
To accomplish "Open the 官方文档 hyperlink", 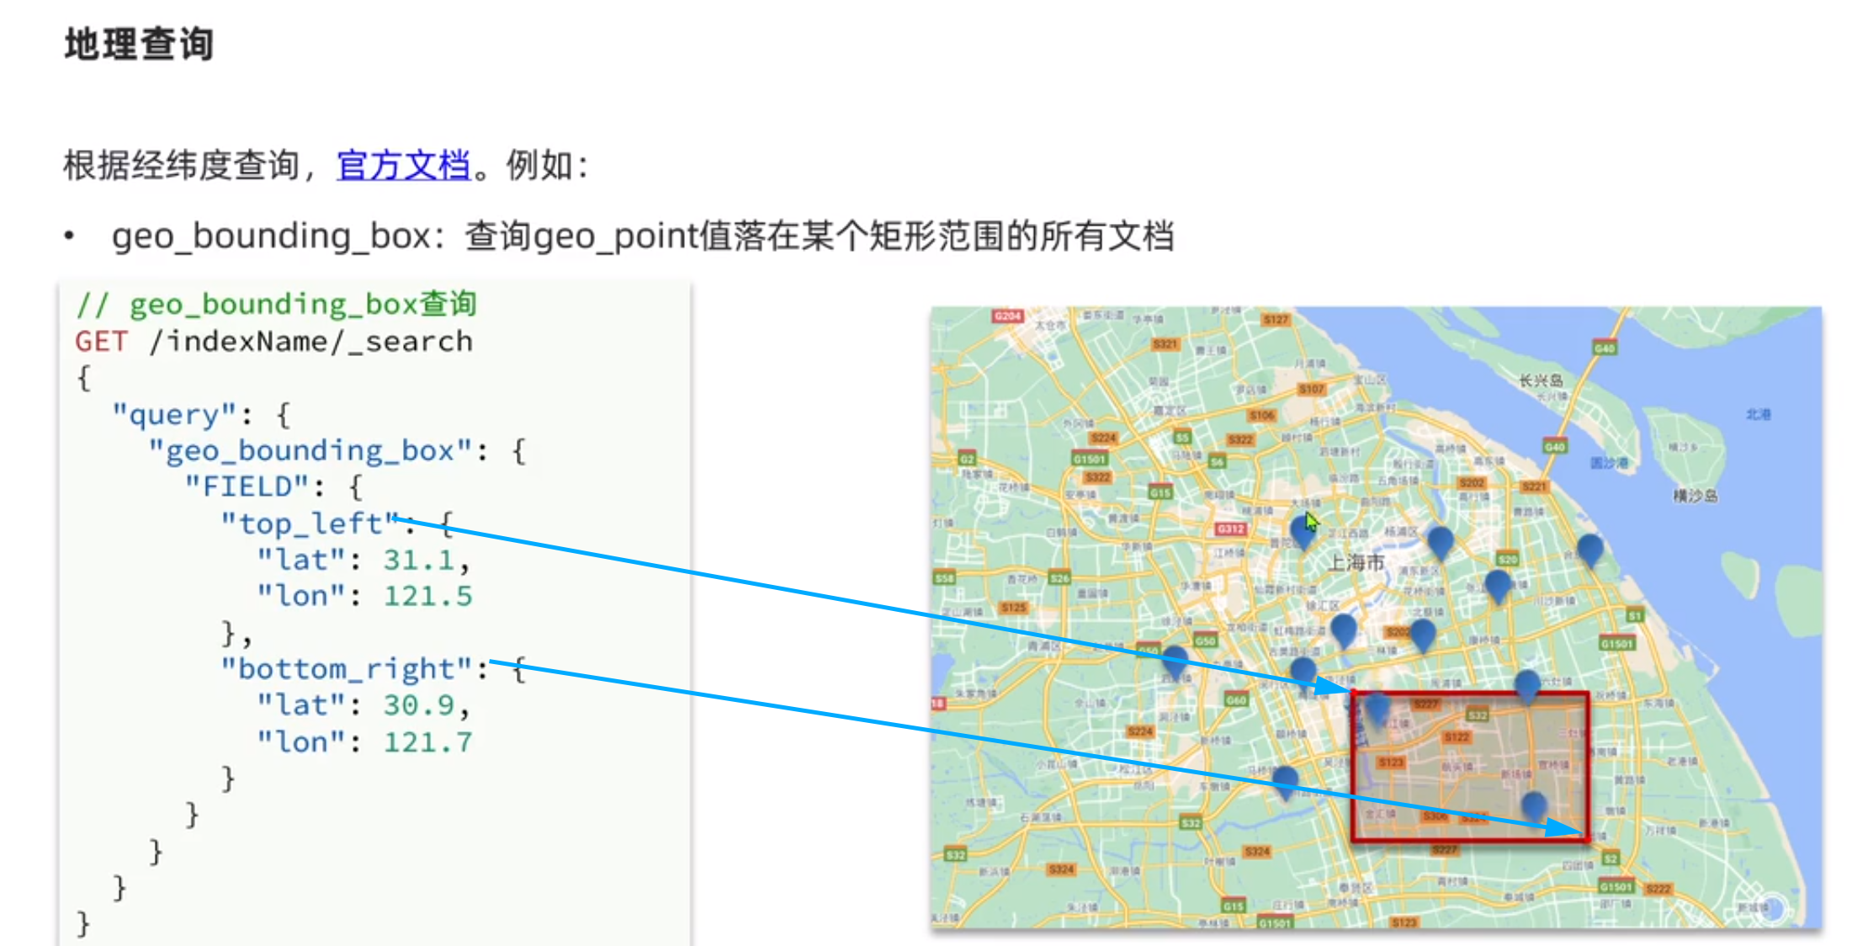I will click(402, 166).
